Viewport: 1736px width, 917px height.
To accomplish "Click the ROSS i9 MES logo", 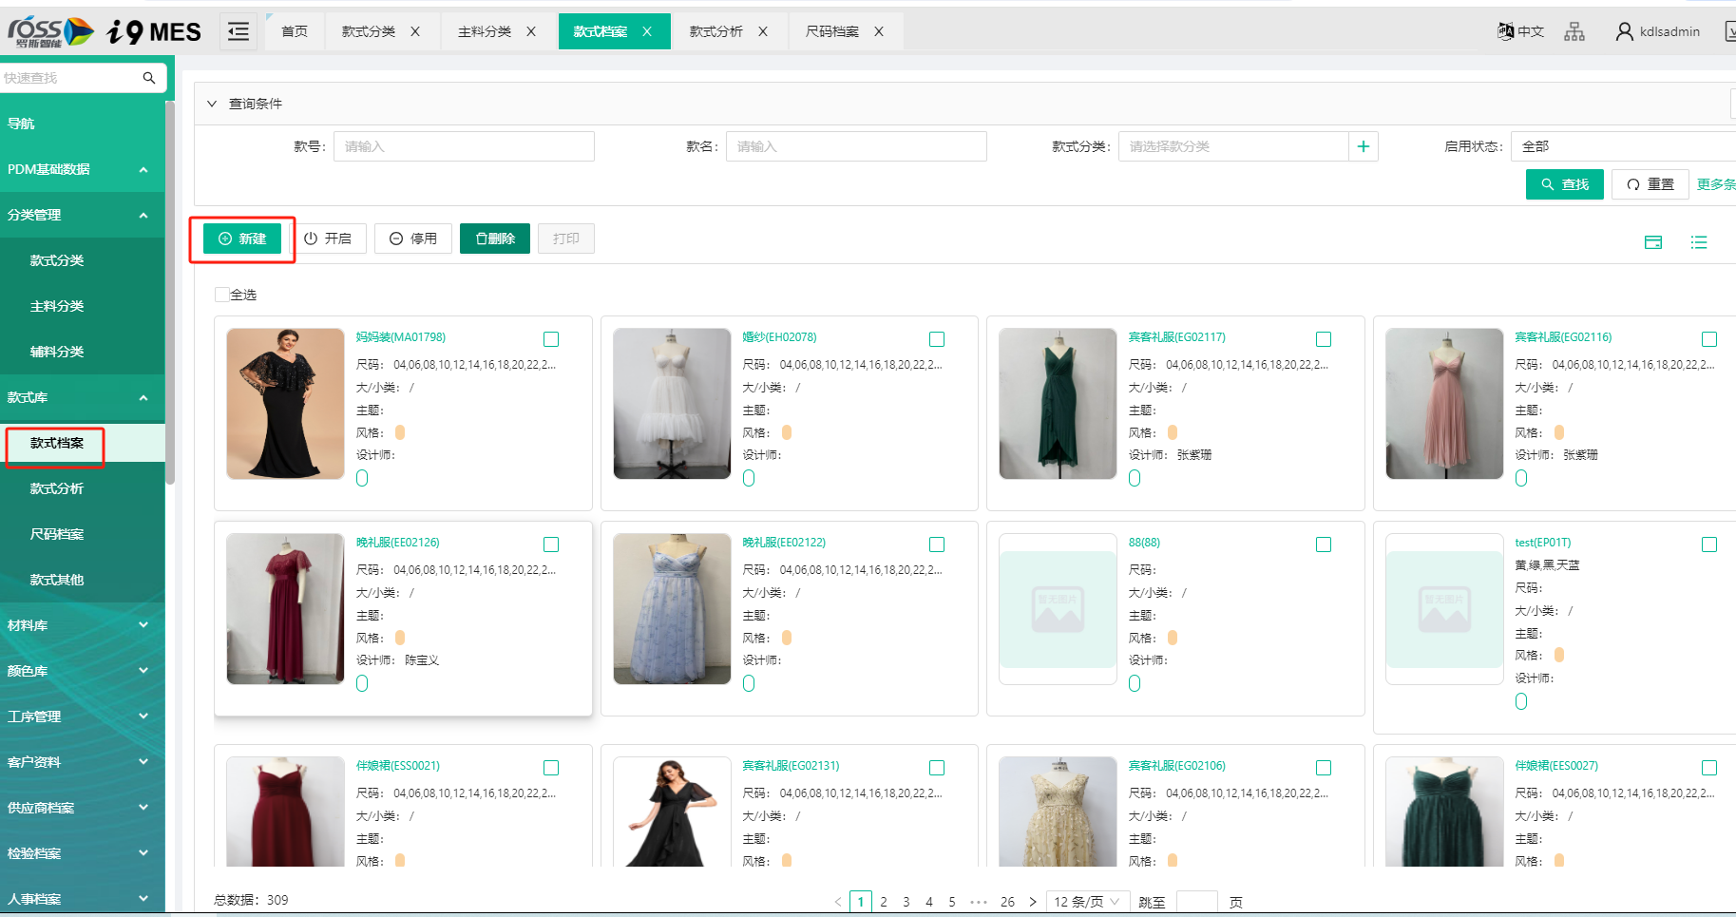I will point(105,31).
